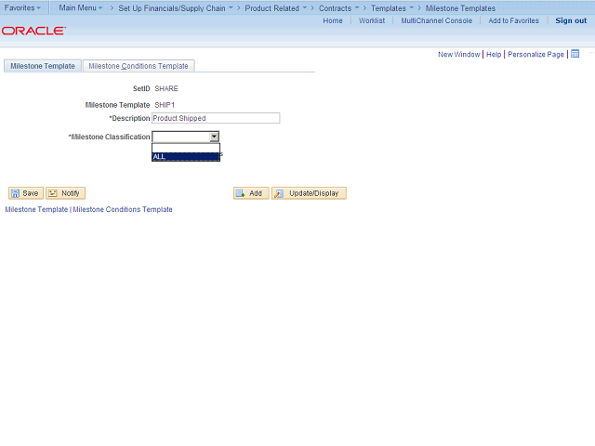
Task: Open the New Window link
Action: click(x=458, y=54)
